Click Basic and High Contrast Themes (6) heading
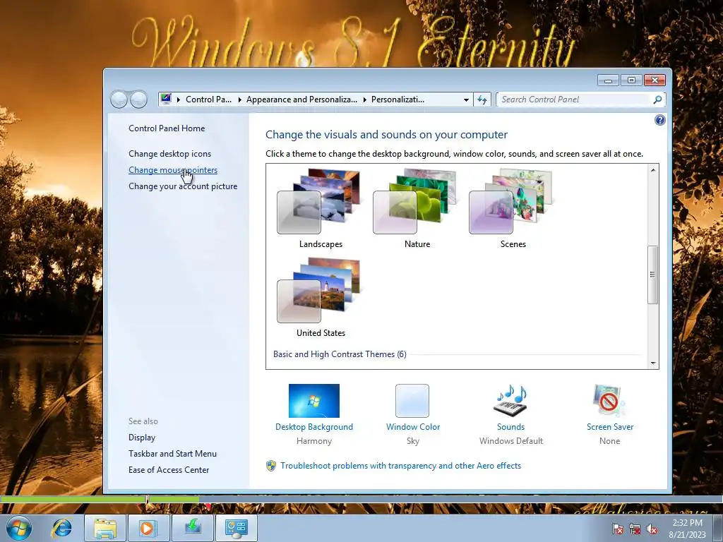 click(340, 354)
